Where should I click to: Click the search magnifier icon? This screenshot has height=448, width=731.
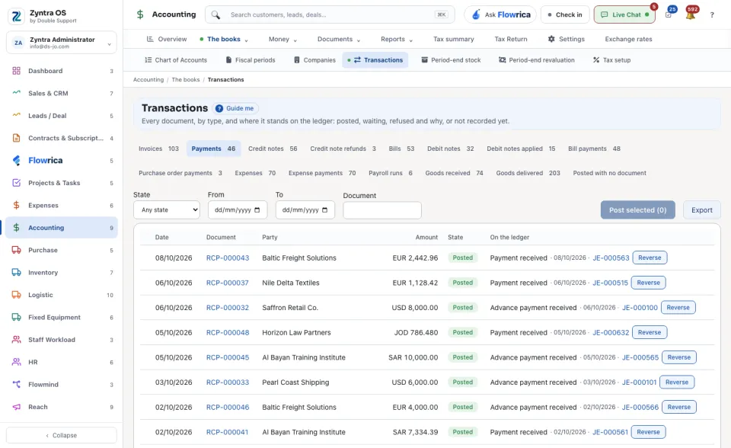(x=215, y=15)
